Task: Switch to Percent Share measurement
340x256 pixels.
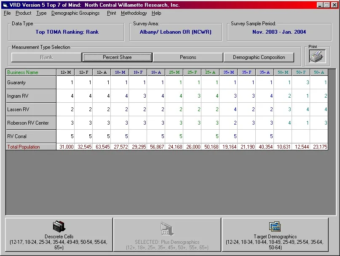Action: pos(117,57)
